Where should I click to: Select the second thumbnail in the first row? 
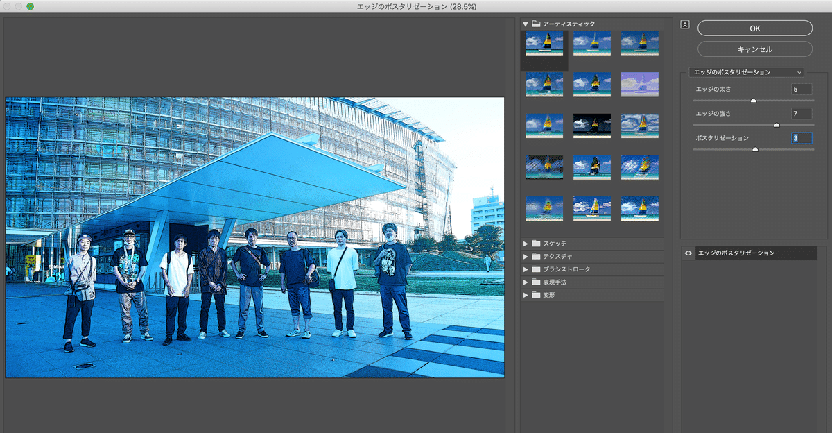coord(592,43)
